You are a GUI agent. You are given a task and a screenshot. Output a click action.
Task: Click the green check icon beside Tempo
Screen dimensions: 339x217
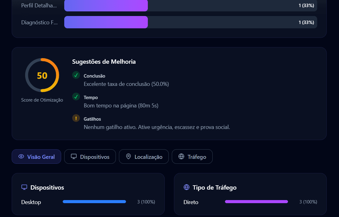tap(76, 96)
